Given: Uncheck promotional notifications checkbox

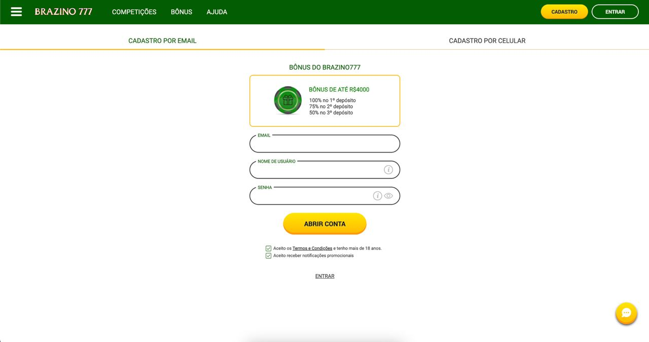Looking at the screenshot, I should tap(268, 255).
